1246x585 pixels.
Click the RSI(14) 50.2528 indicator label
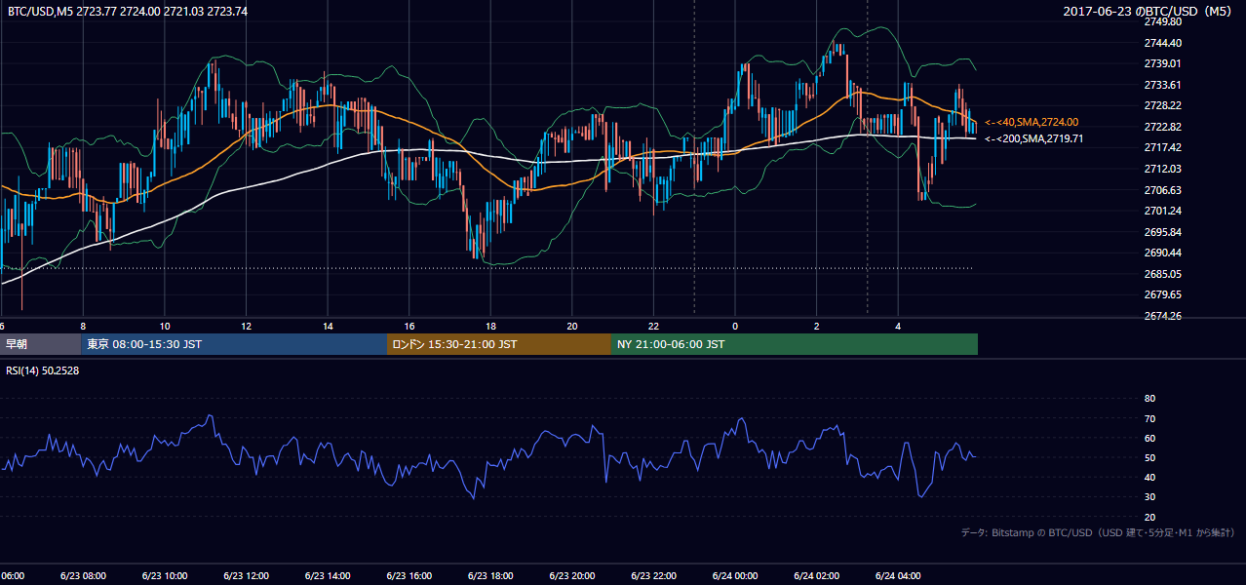point(43,370)
